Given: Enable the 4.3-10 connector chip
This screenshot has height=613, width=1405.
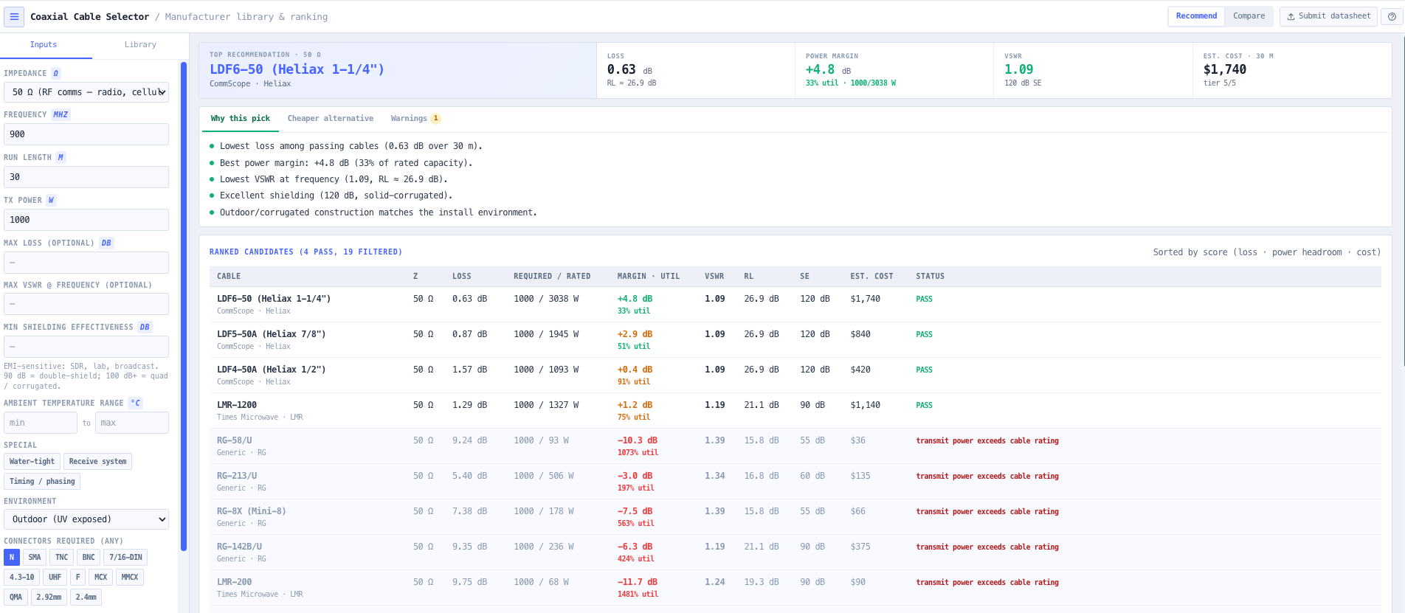Looking at the screenshot, I should point(21,578).
